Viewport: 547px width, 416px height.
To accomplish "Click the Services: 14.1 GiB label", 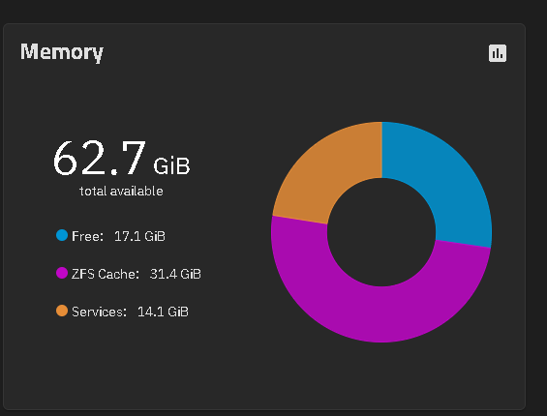I will pos(130,312).
